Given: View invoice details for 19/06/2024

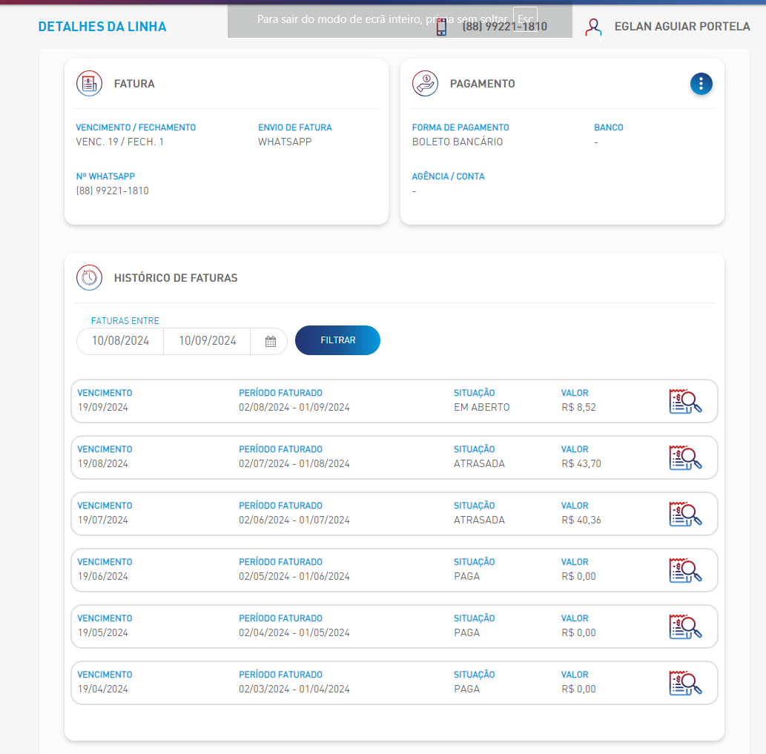Looking at the screenshot, I should 685,570.
